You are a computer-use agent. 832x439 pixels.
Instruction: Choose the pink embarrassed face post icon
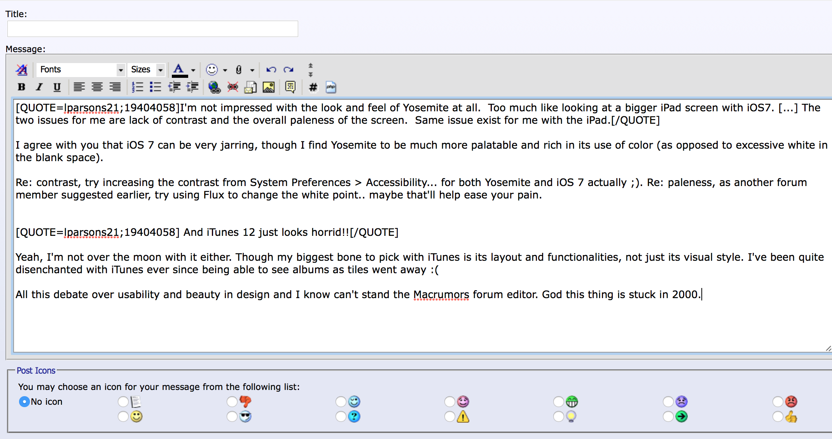463,401
